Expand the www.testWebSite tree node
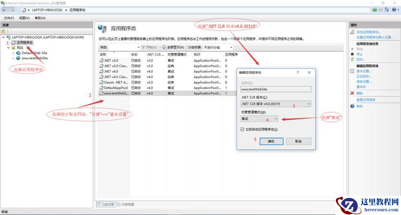Screen dimensions: 401x215 pyautogui.click(x=13, y=58)
